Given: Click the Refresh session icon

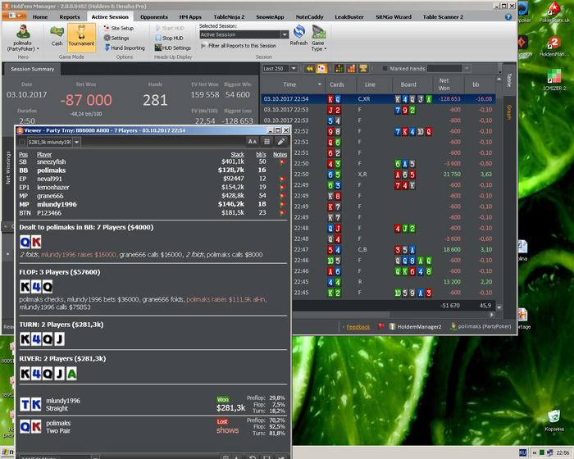Looking at the screenshot, I should [x=298, y=34].
